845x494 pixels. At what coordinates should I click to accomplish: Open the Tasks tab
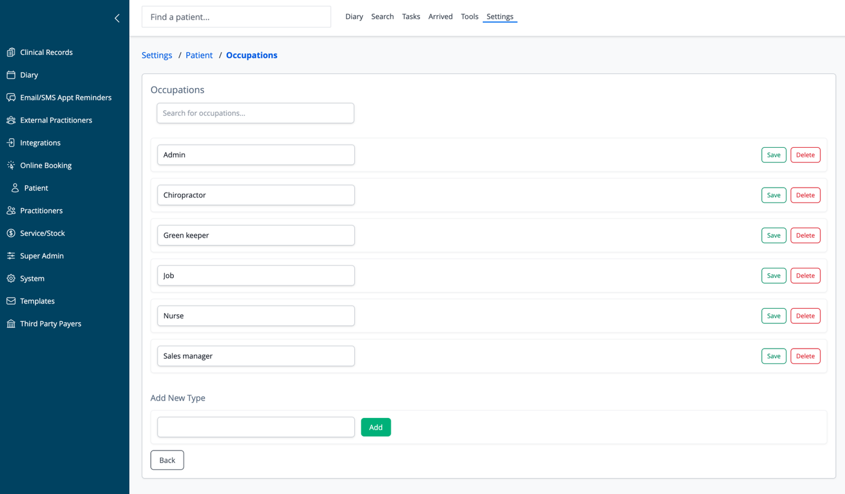coord(411,17)
